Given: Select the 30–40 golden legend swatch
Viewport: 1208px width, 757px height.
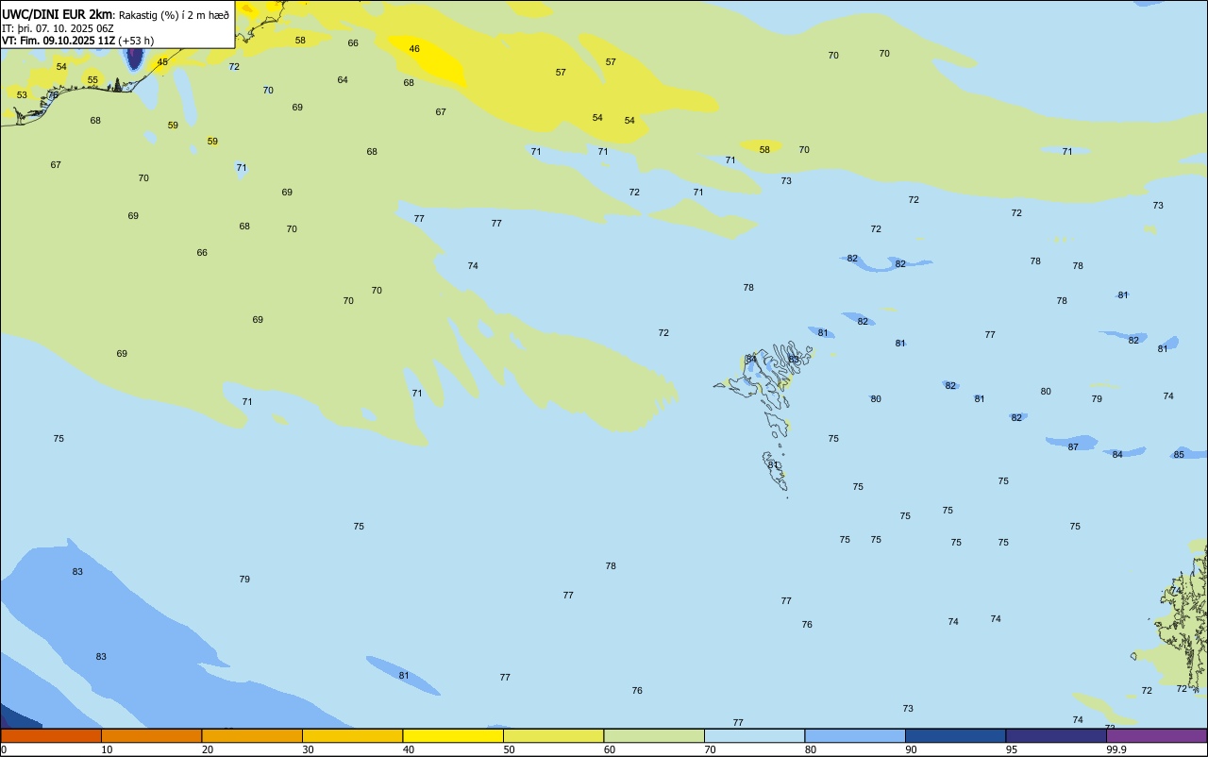Looking at the screenshot, I should 352,735.
